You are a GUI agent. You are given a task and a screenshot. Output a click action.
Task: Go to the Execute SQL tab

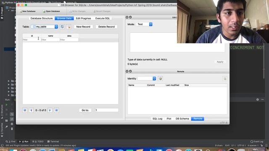coord(103,18)
